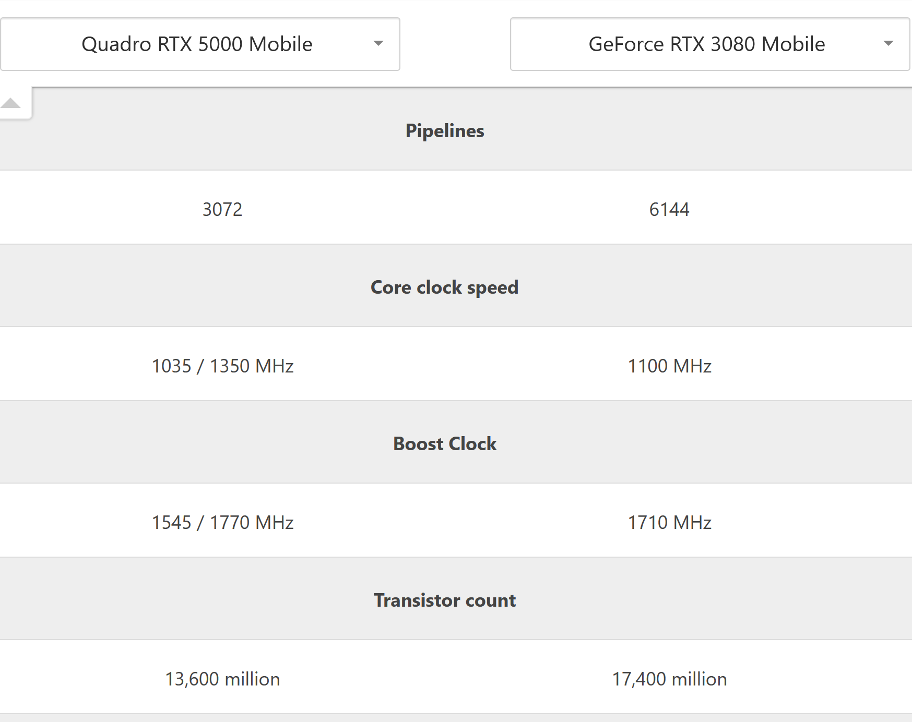Open the GeForce RTX 3080 Mobile dropdown
912x722 pixels.
[x=710, y=44]
